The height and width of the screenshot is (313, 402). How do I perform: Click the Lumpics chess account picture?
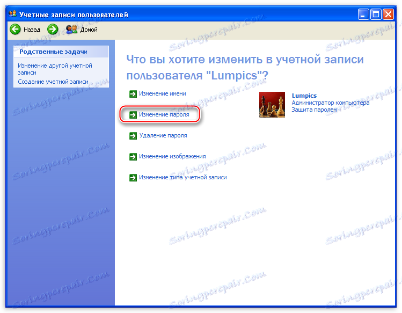272,105
